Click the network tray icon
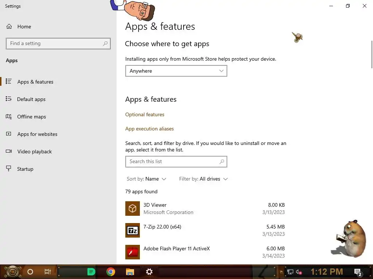Image resolution: width=373 pixels, height=279 pixels. click(290, 272)
